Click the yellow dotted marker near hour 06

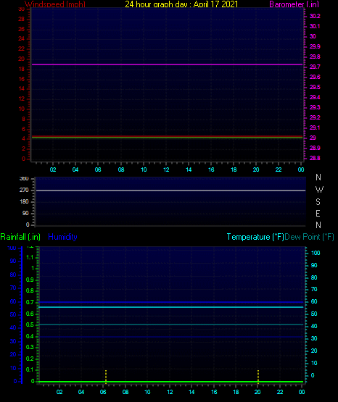click(x=106, y=376)
